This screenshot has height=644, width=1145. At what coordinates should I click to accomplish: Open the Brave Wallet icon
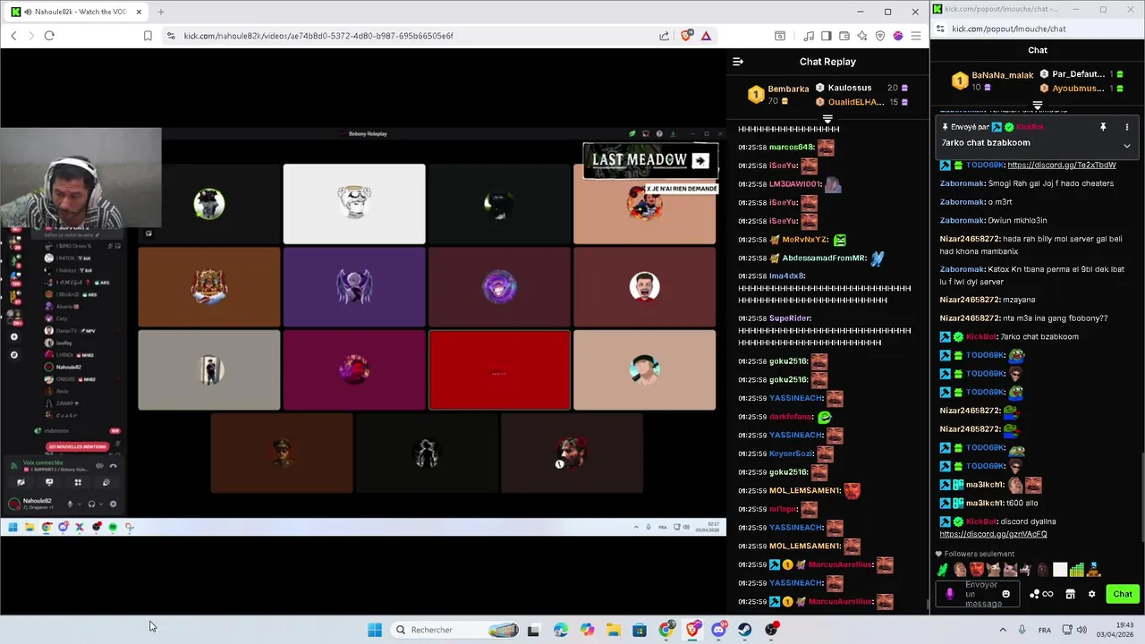844,36
